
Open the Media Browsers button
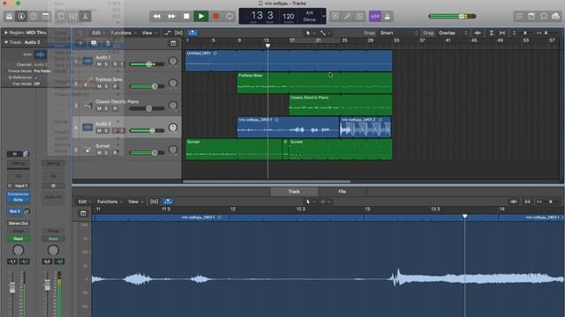click(x=556, y=16)
